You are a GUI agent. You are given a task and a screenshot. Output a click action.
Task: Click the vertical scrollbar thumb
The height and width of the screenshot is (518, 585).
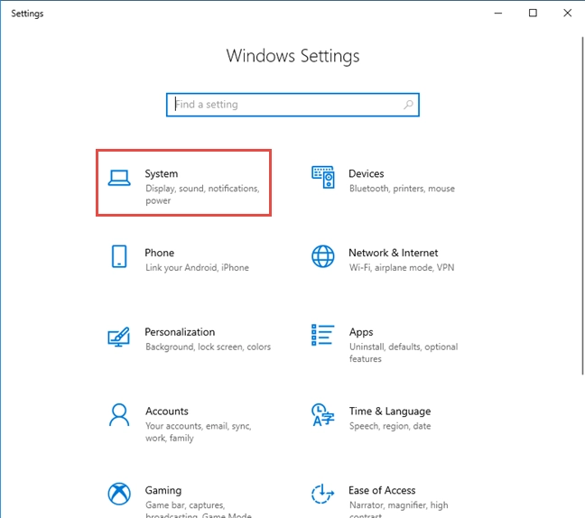point(582,206)
